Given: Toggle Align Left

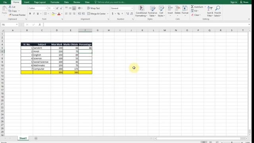Looking at the screenshot, I should (66, 14).
